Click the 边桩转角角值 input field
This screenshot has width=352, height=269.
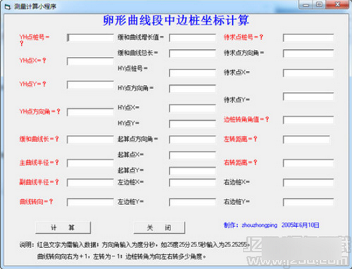pyautogui.click(x=308, y=120)
